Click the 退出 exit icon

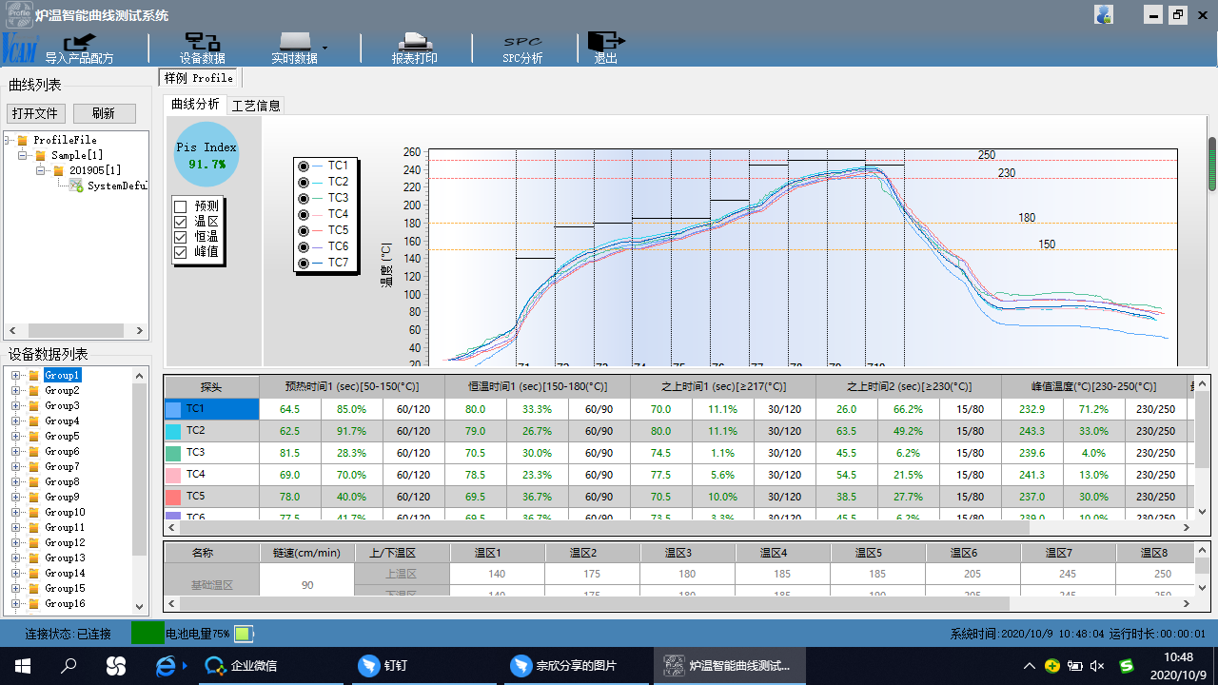tap(605, 42)
